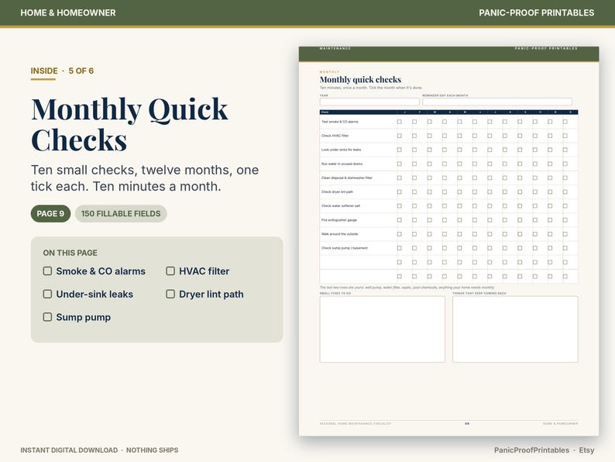
Task: Click the Walk around the outside row label
Action: coord(339,234)
